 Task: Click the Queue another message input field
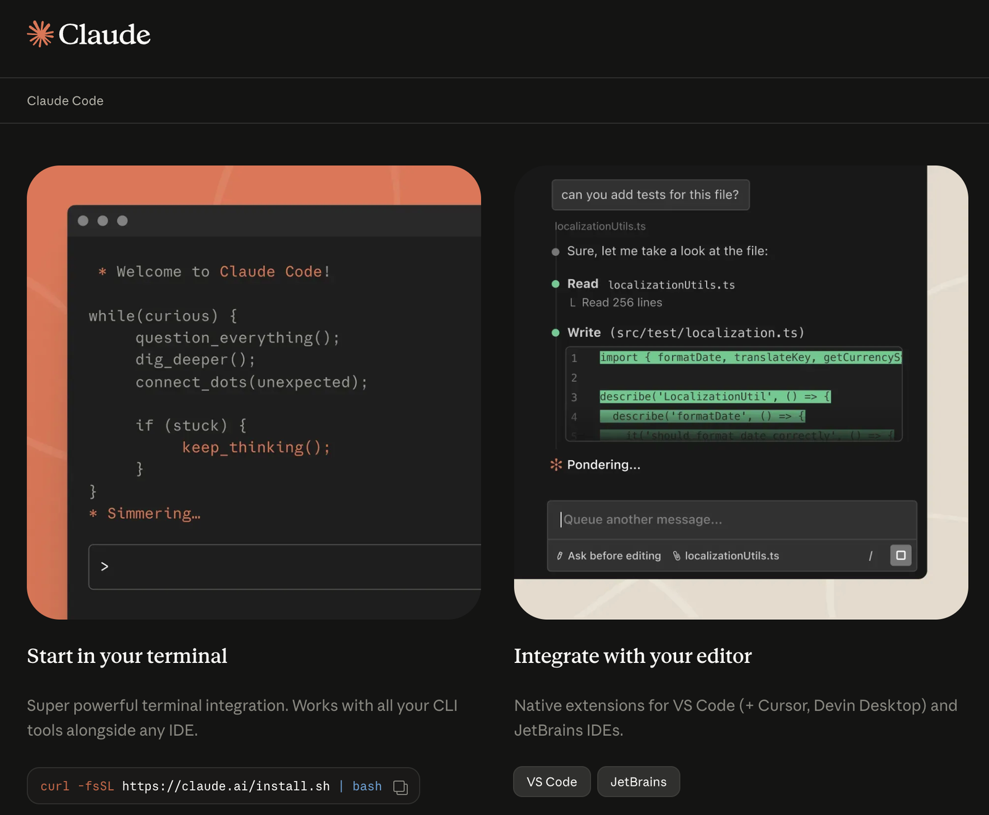[x=732, y=520]
